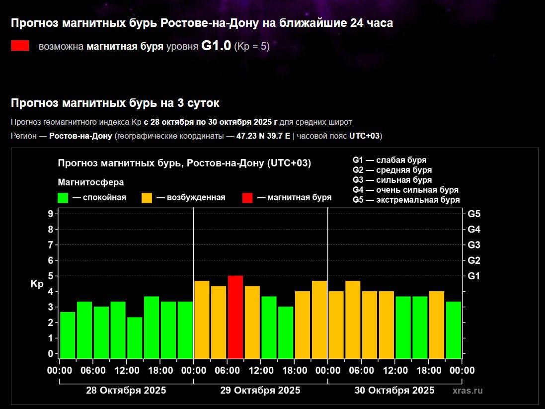Open the xras.ru watermark link

click(467, 391)
